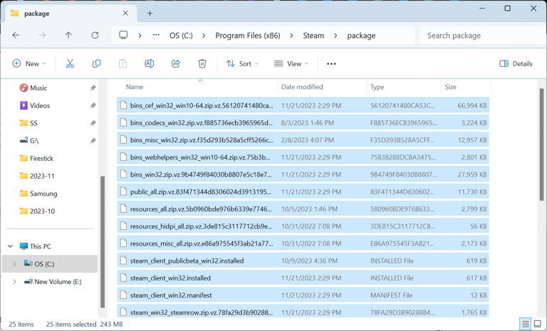Select steam_client_publicbeta_win32.installed file

pos(303,261)
